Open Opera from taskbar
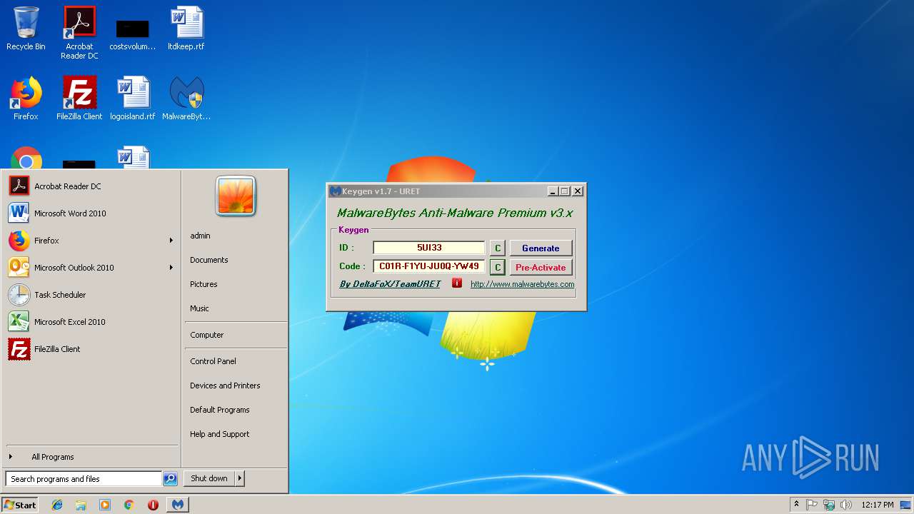Screen dimensions: 914x514 [x=153, y=505]
